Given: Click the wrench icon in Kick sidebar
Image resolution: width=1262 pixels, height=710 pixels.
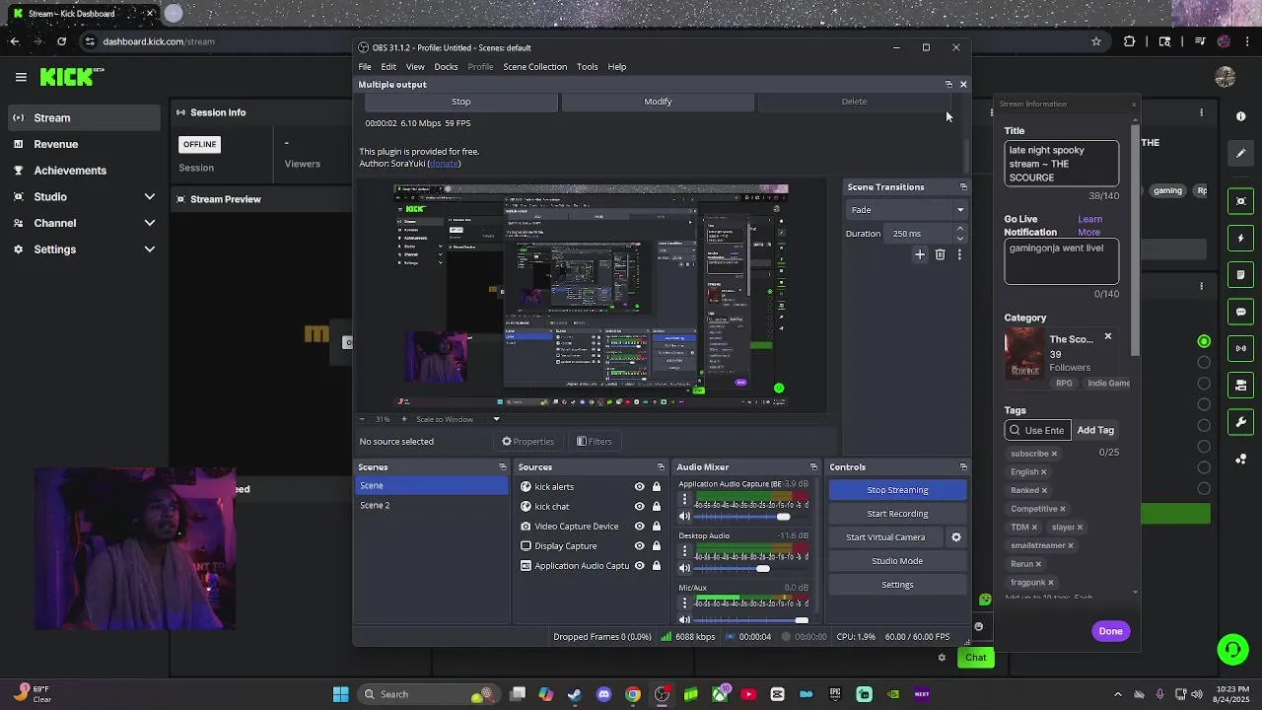Looking at the screenshot, I should pos(1241,422).
